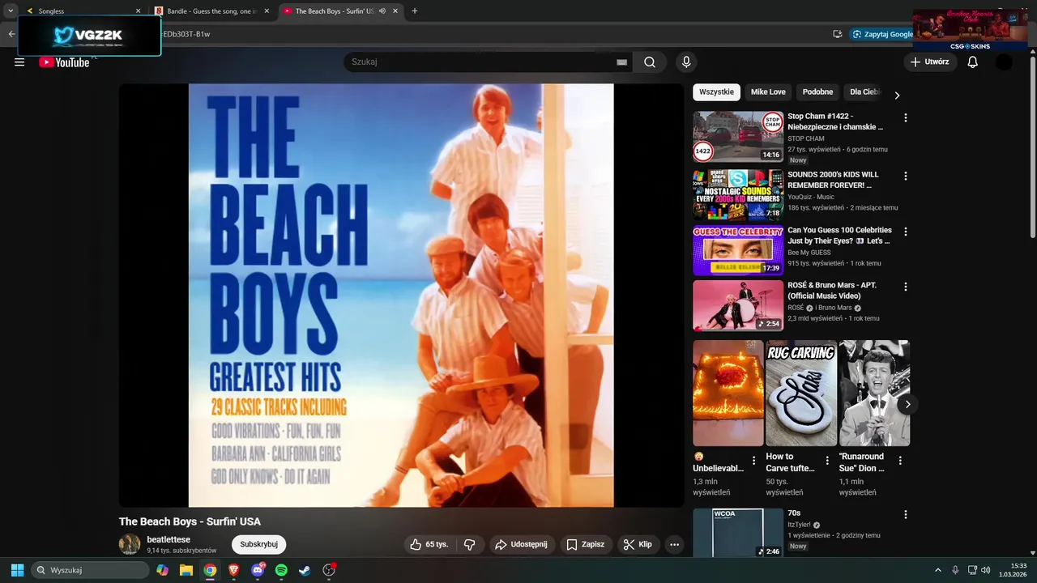Switch to the Songless browser tab
Viewport: 1037px width, 583px height.
(x=81, y=11)
